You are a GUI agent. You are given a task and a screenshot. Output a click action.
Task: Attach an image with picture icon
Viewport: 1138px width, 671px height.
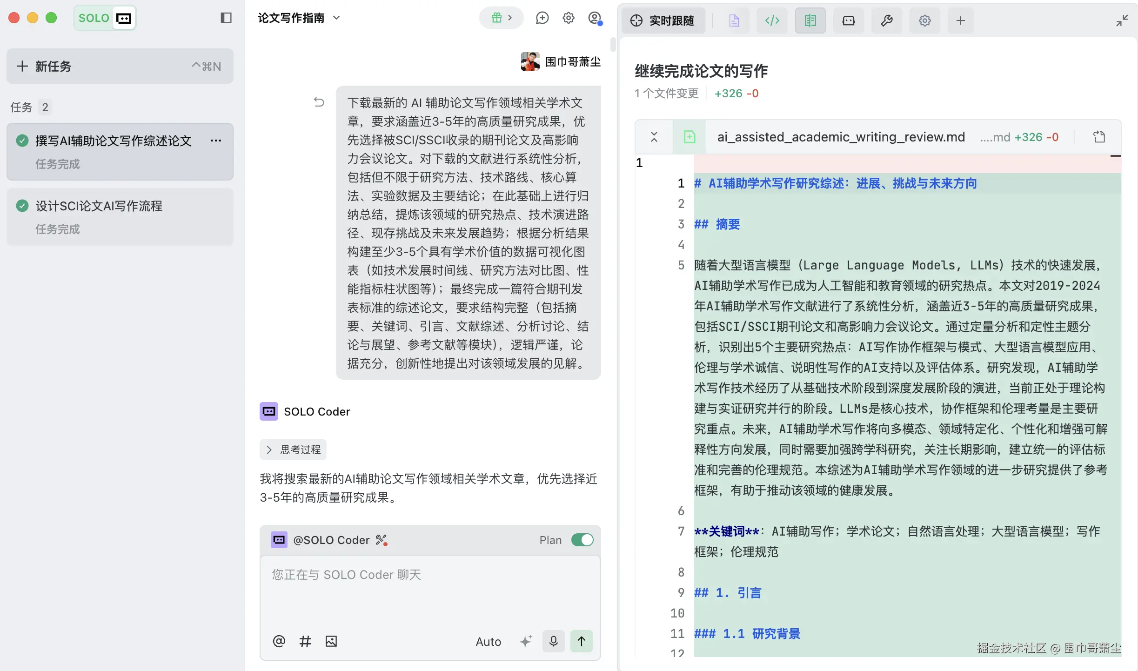[x=331, y=641]
